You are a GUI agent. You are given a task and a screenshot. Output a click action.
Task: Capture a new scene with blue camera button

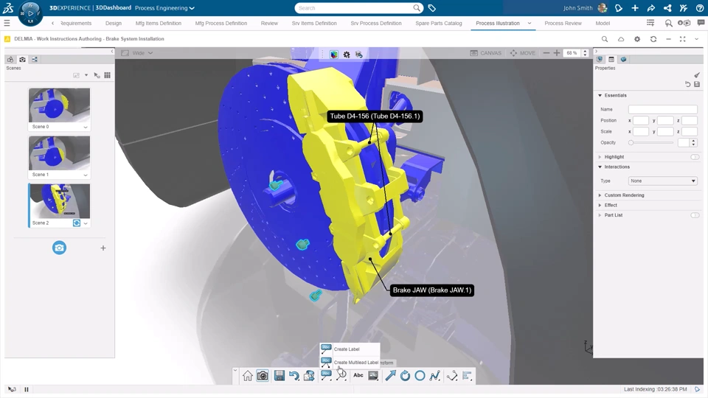point(59,248)
